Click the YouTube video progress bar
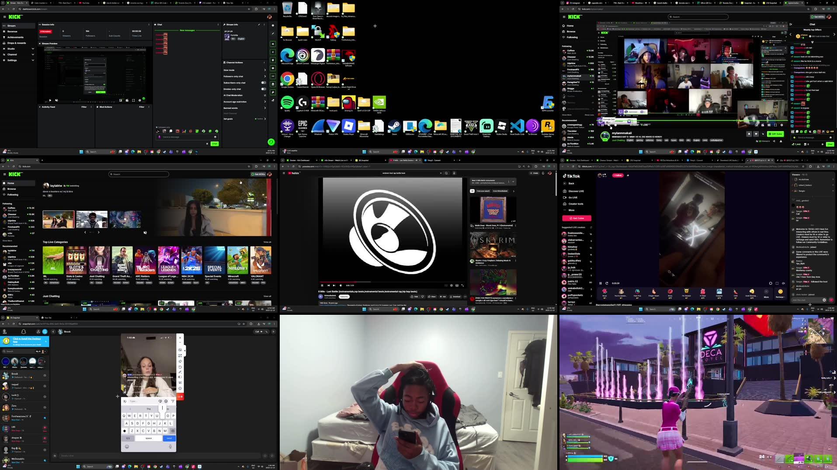Viewport: 837px width, 470px height. pyautogui.click(x=392, y=281)
